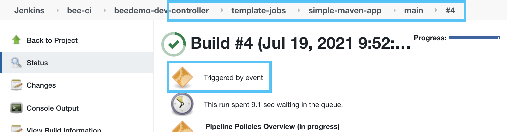Expand the chevron after Jenkins breadcrumb

58,10
